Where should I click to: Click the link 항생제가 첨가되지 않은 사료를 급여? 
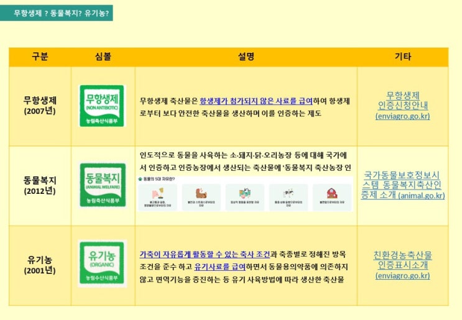256,101
